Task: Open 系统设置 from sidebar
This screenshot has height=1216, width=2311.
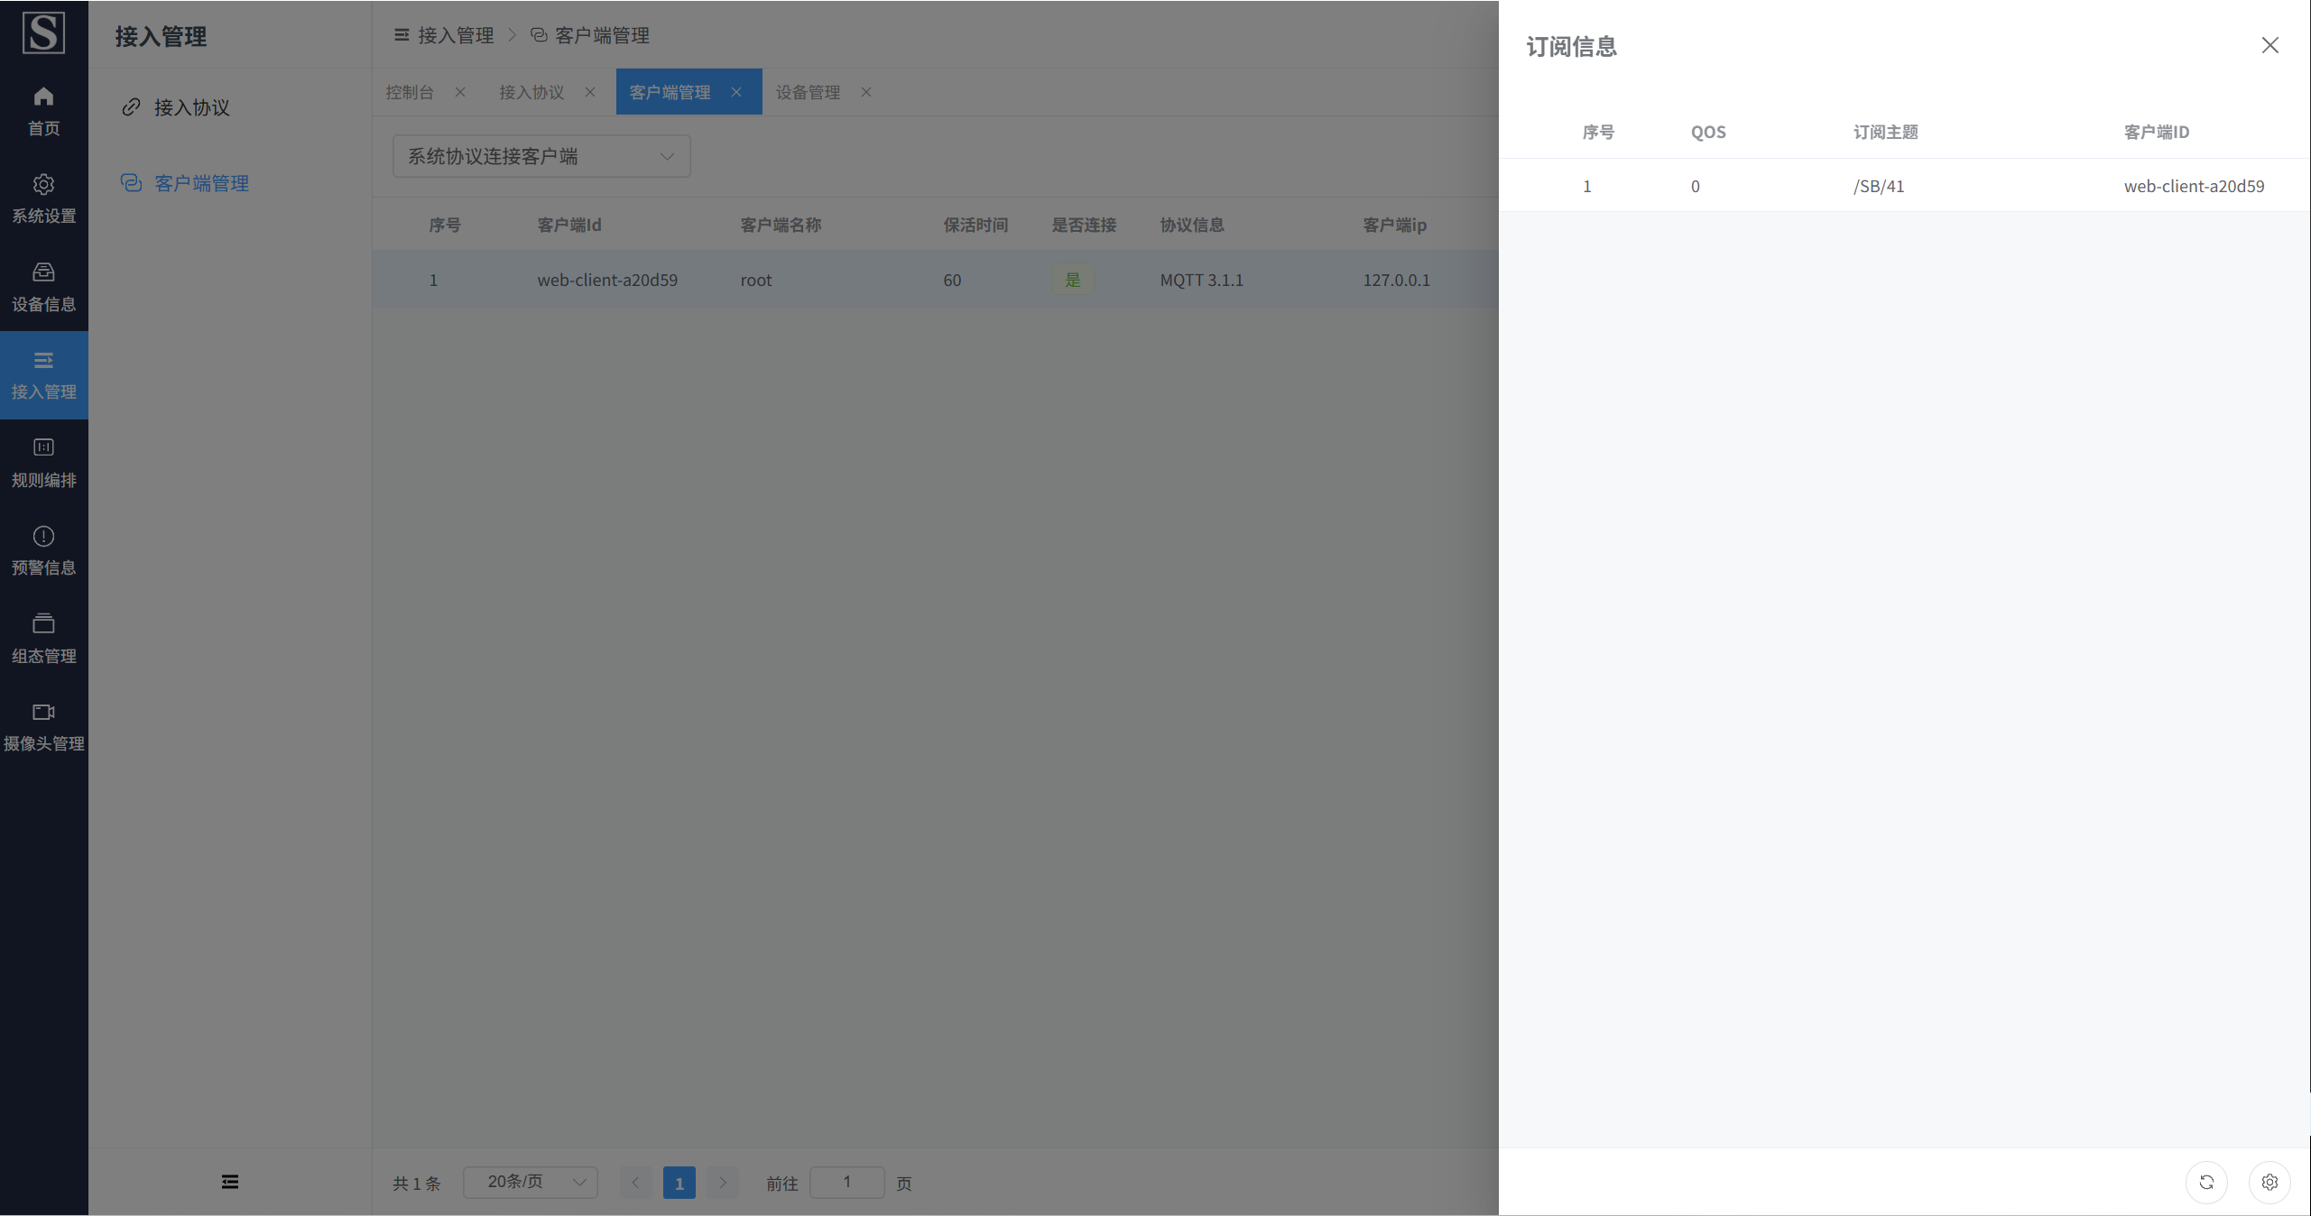Action: pyautogui.click(x=43, y=198)
